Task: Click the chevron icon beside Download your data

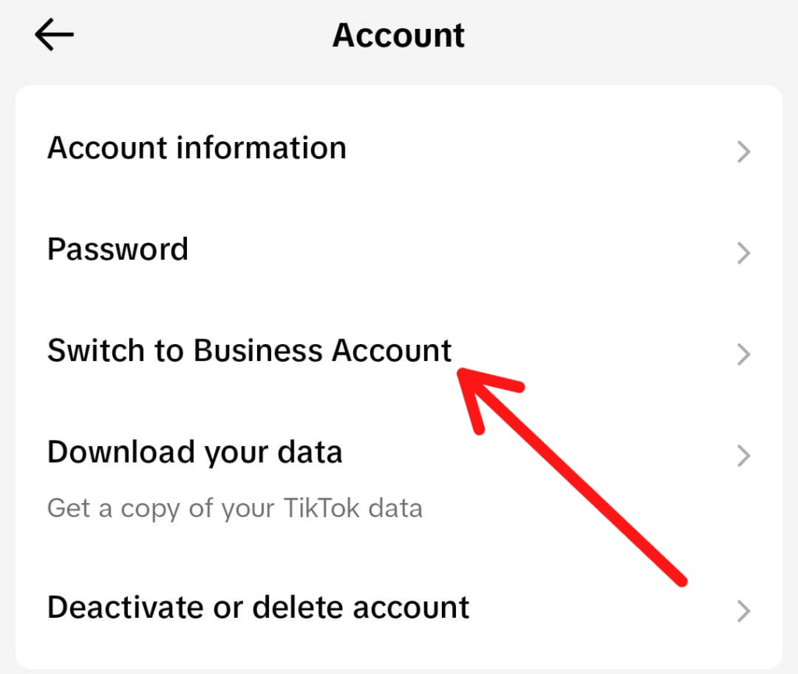Action: tap(743, 456)
